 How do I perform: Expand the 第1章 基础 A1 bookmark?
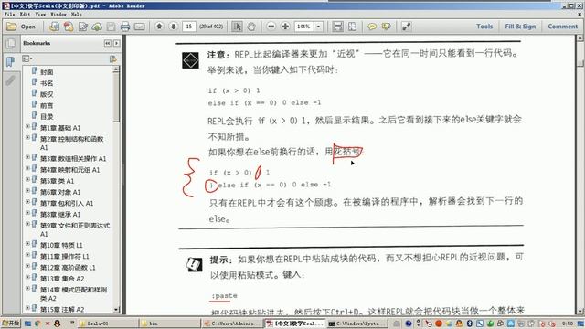point(27,127)
